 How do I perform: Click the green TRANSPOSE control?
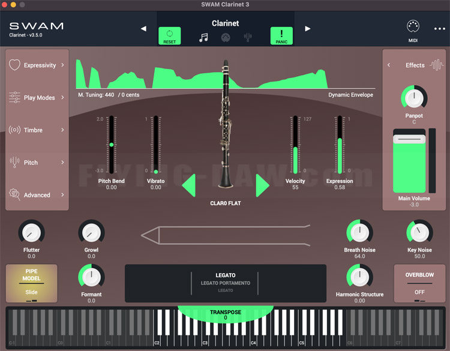tap(226, 314)
